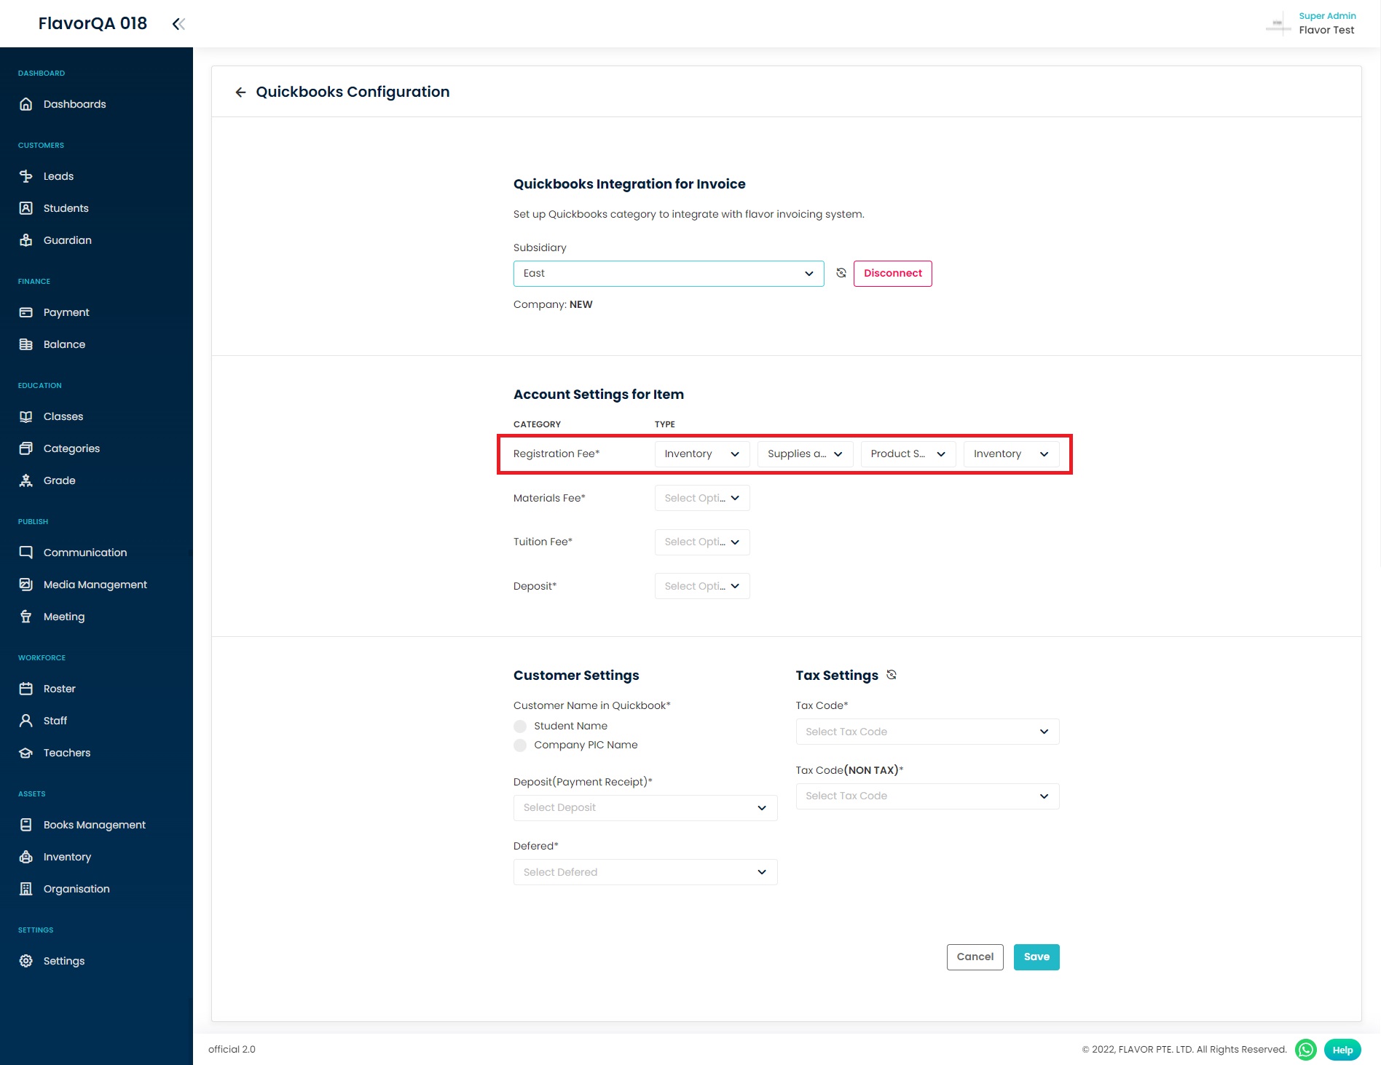The image size is (1381, 1065).
Task: Open the Subsidiary dropdown showing East
Action: 669,274
